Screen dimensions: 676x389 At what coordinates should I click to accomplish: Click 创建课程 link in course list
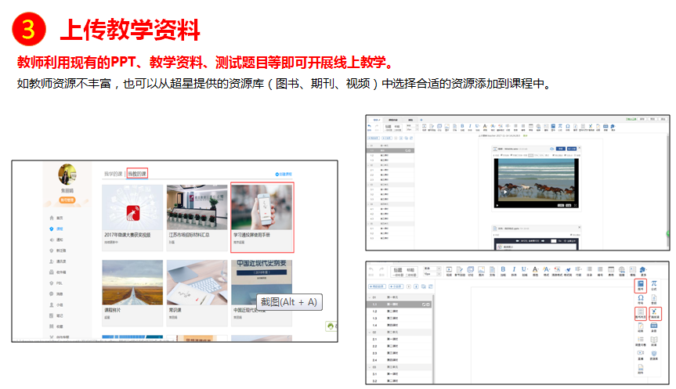click(284, 174)
